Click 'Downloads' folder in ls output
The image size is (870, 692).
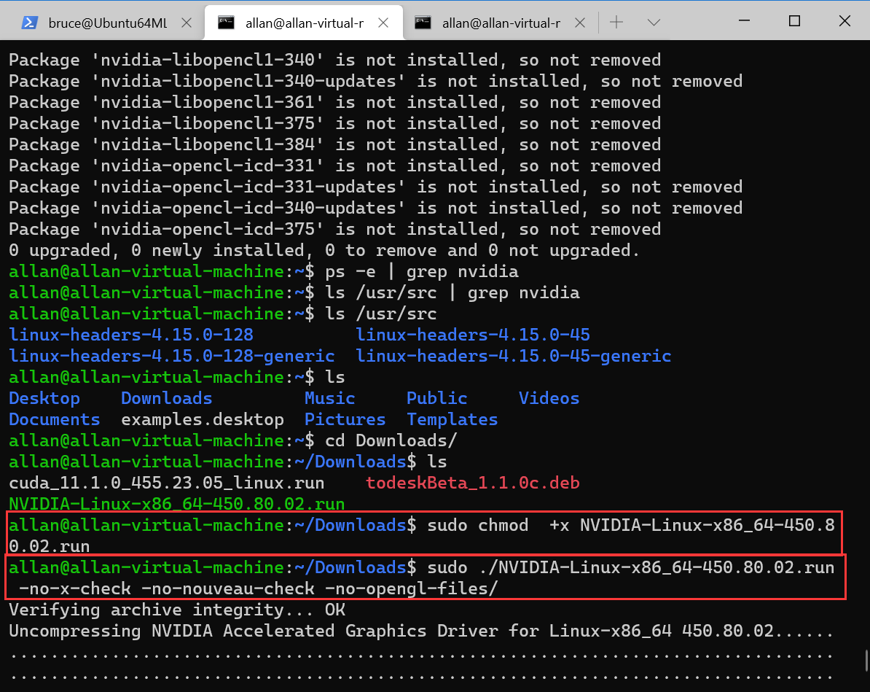tap(166, 398)
